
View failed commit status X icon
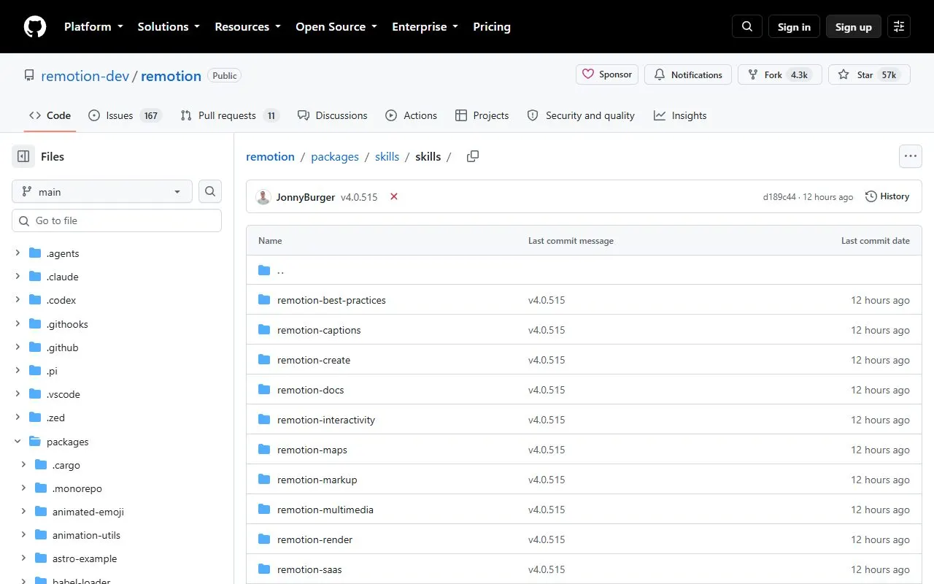tap(394, 196)
